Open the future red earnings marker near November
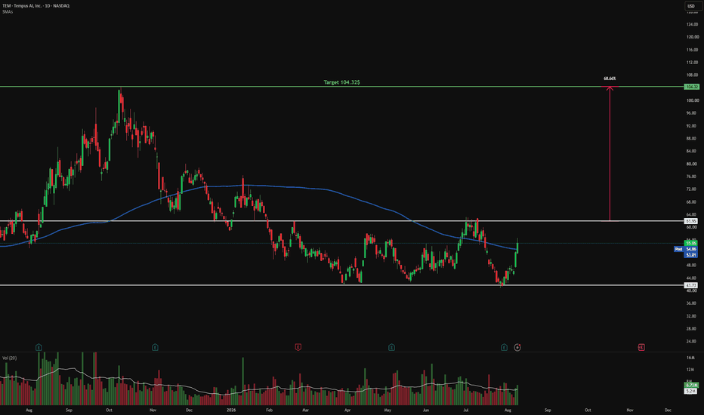 pos(641,347)
